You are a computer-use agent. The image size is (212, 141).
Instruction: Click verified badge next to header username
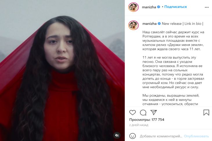pyautogui.click(x=159, y=7)
